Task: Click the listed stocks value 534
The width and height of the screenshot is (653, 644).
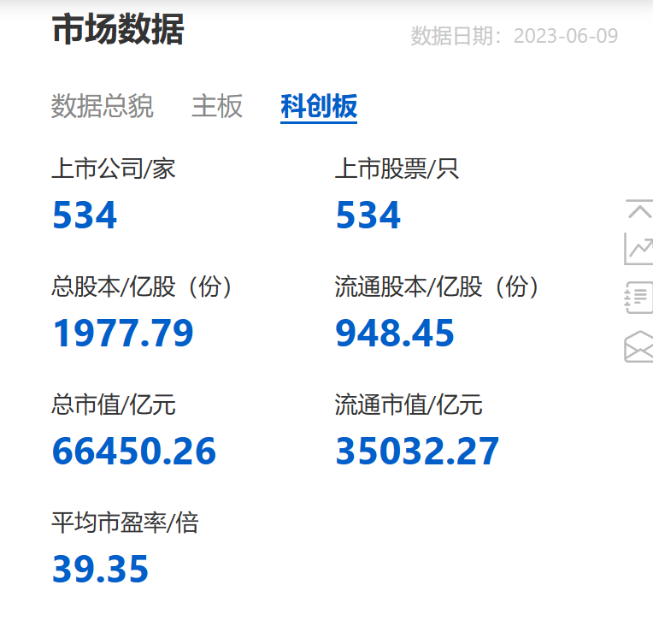Action: [x=368, y=216]
